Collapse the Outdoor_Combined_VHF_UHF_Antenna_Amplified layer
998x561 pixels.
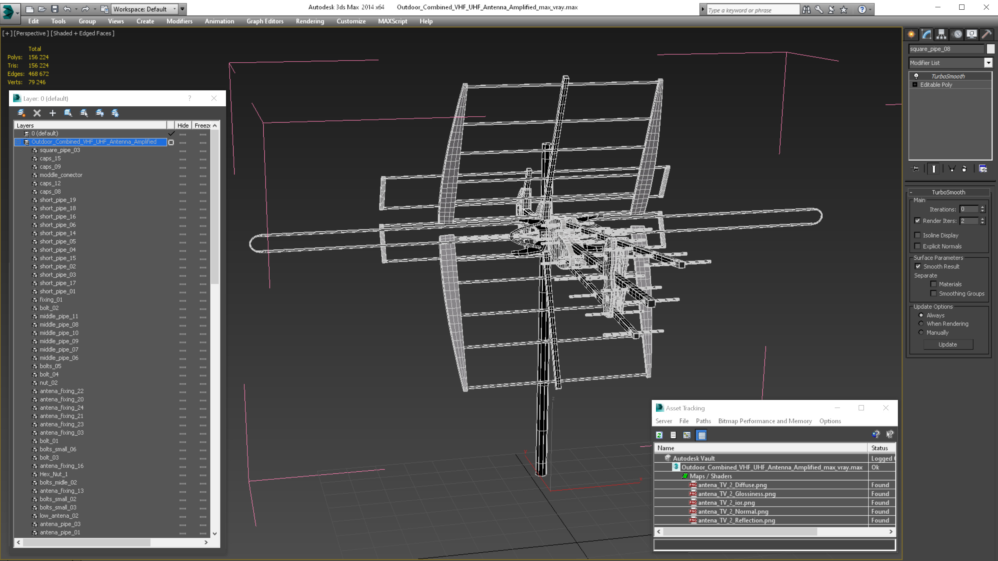pyautogui.click(x=18, y=142)
